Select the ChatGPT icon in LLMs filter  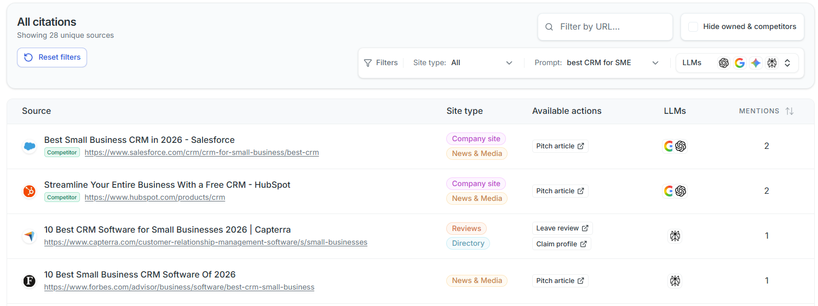(x=724, y=63)
